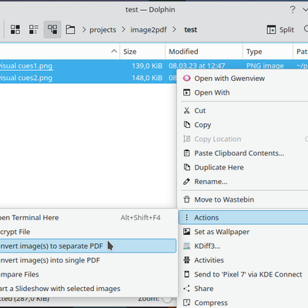Click the Set as Wallpaper icon

(186, 232)
